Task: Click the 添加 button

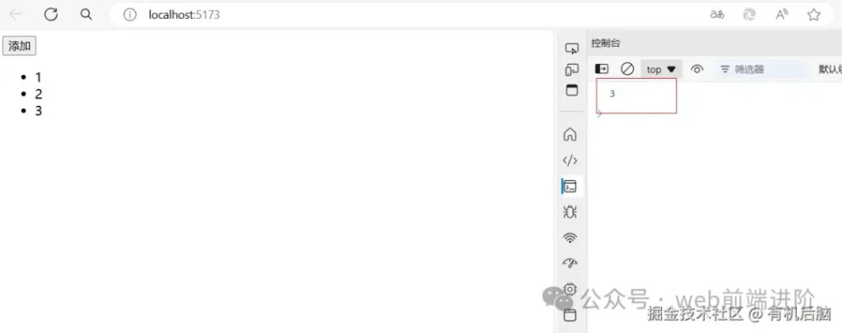Action: (x=20, y=46)
